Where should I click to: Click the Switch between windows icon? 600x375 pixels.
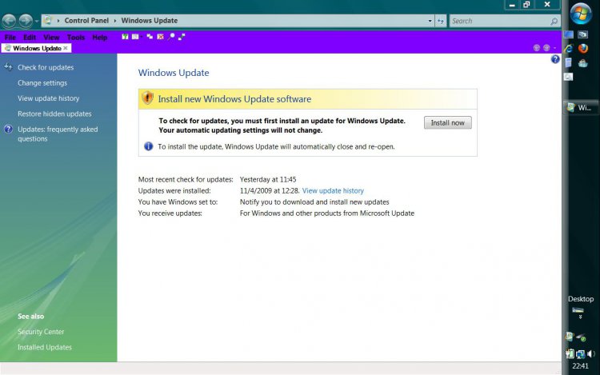tap(582, 35)
